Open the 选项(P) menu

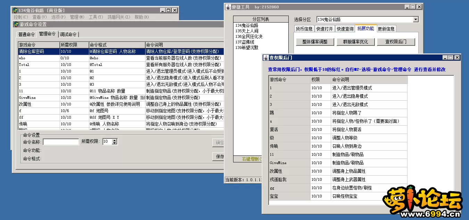pos(58,17)
